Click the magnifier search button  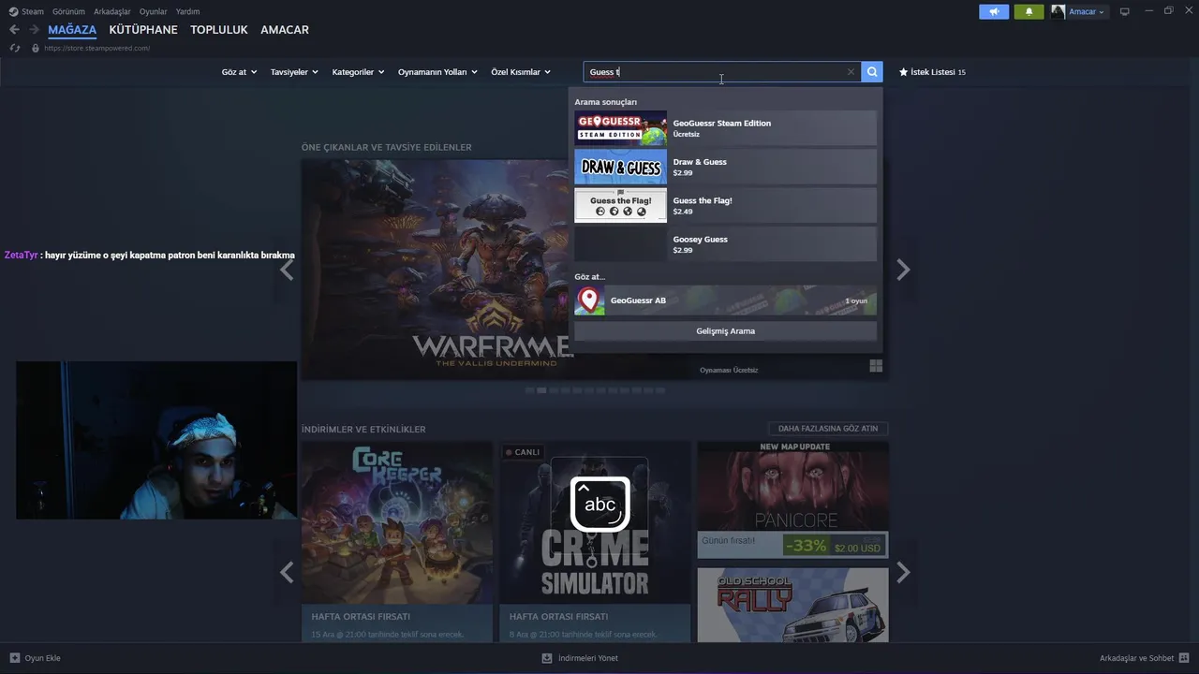pyautogui.click(x=872, y=72)
